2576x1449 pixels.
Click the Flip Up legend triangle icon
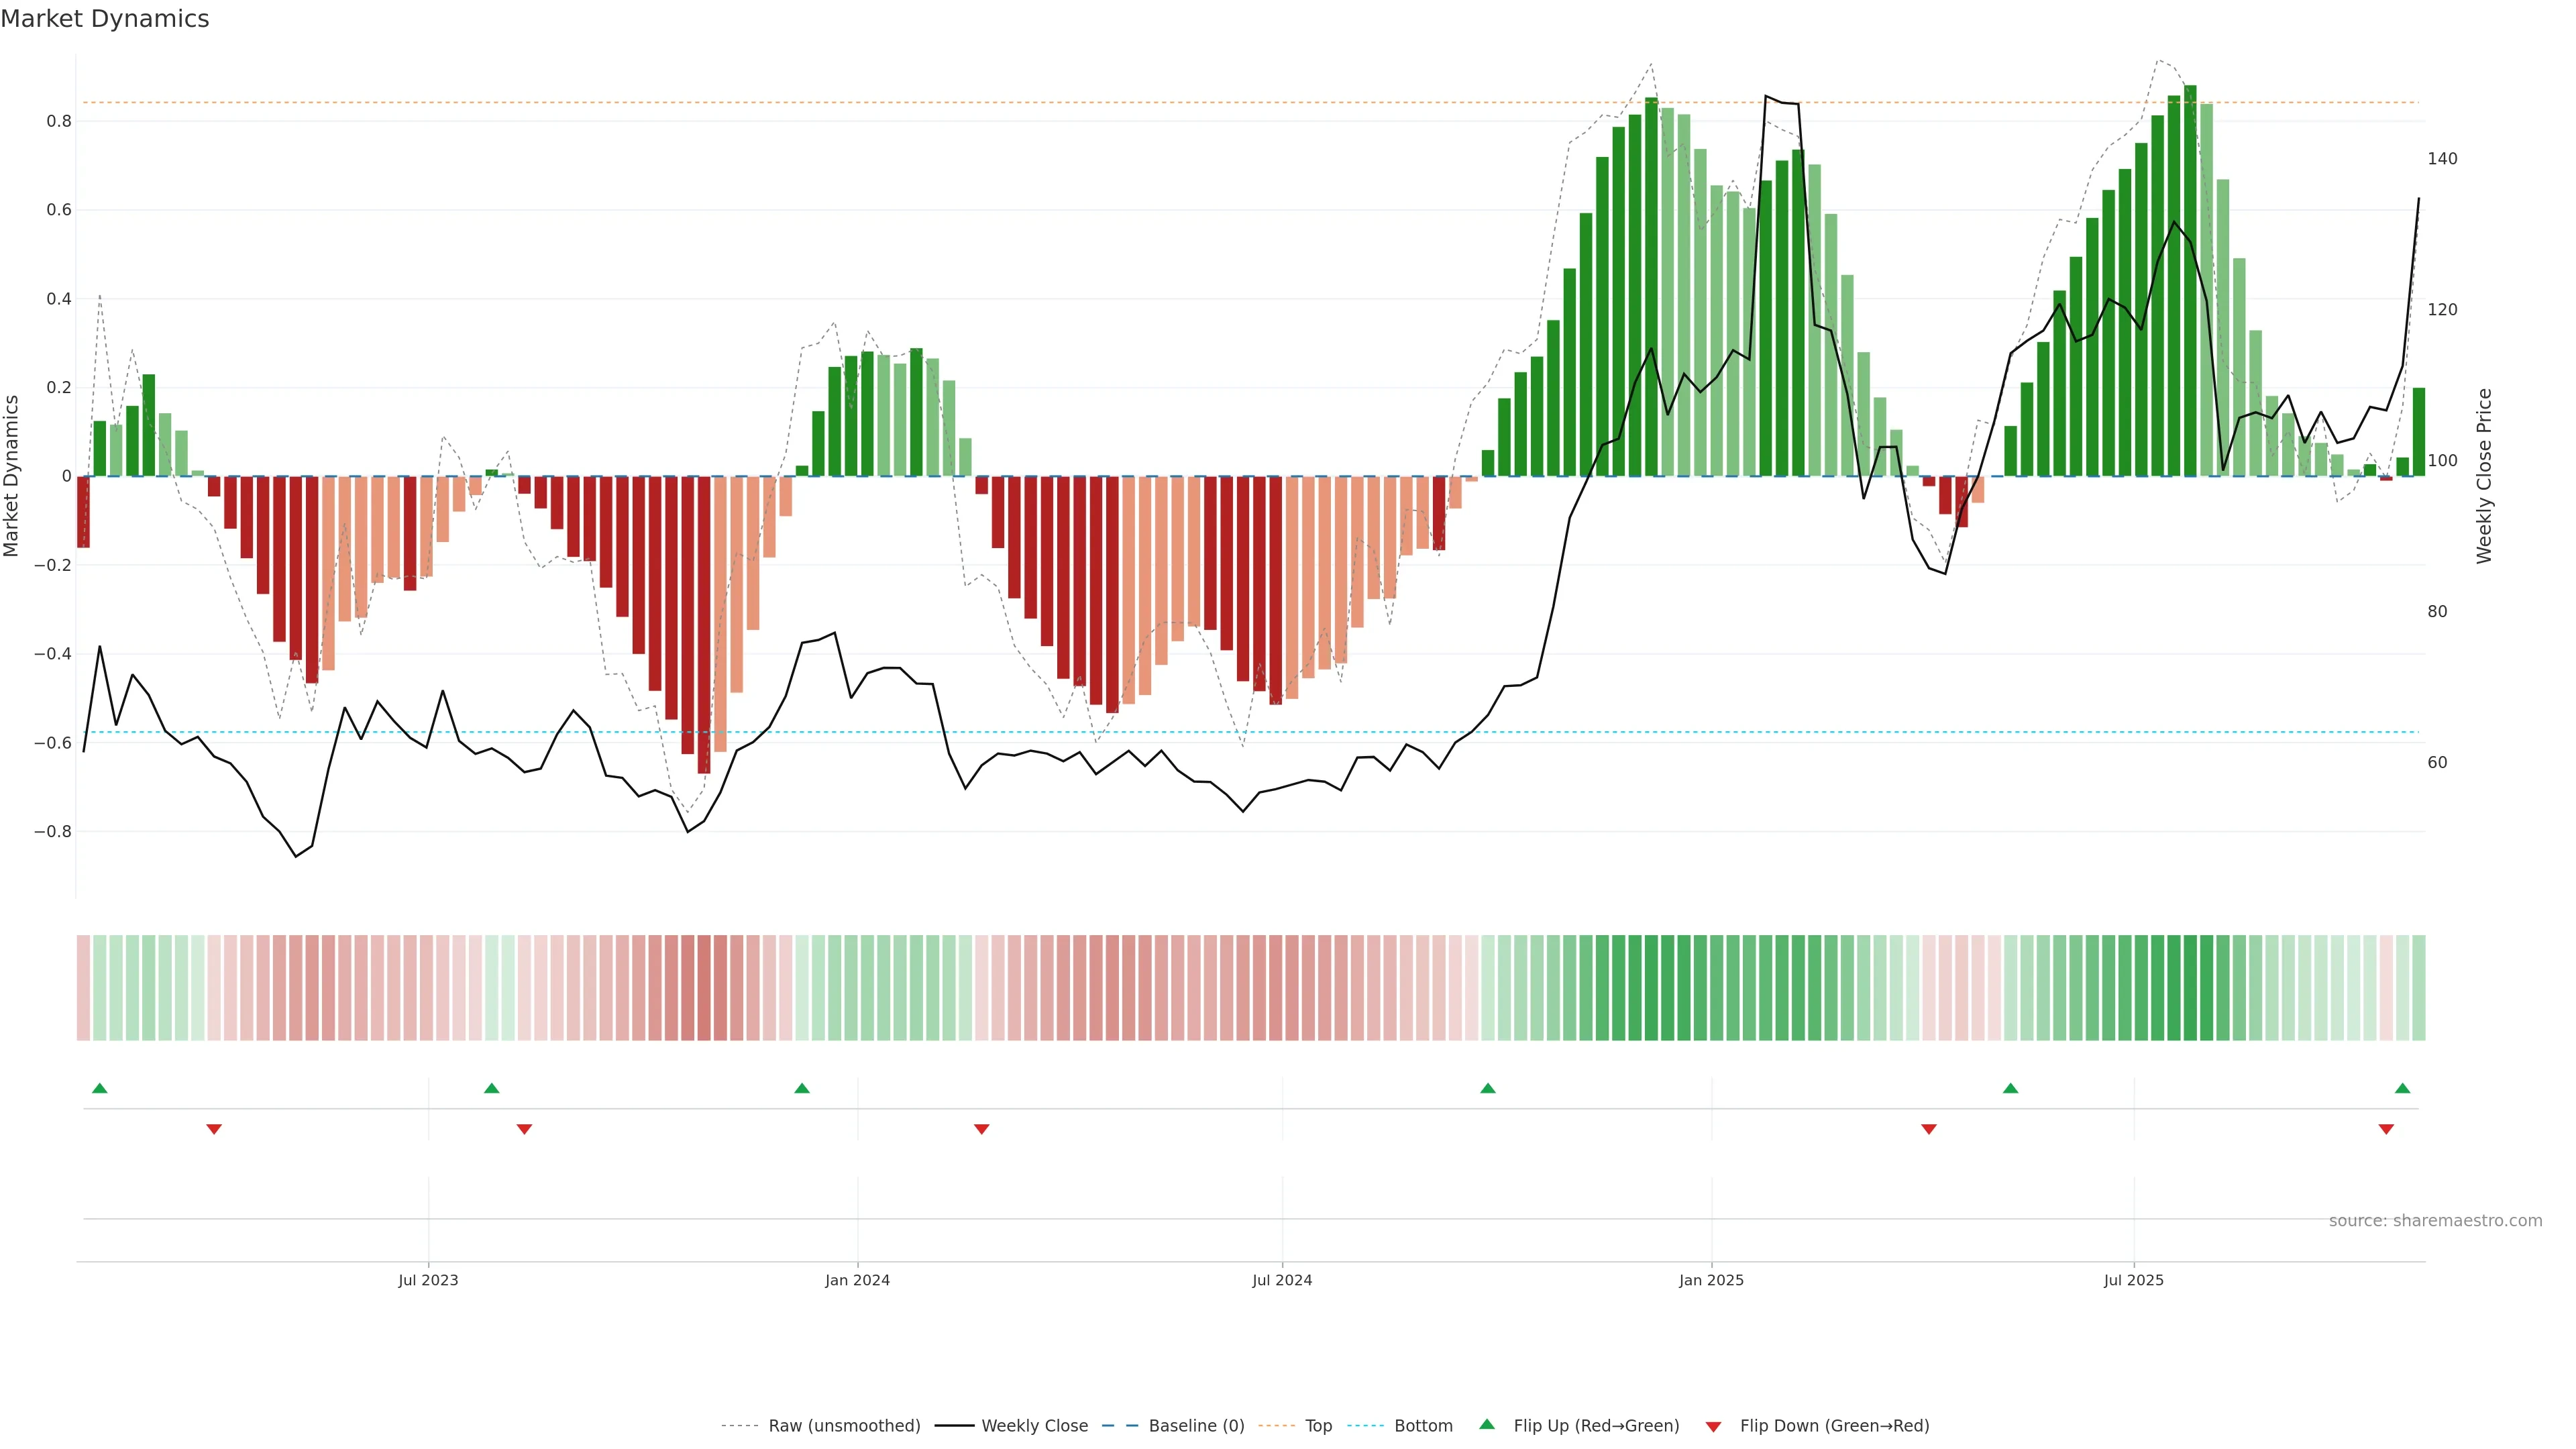tap(1487, 1424)
